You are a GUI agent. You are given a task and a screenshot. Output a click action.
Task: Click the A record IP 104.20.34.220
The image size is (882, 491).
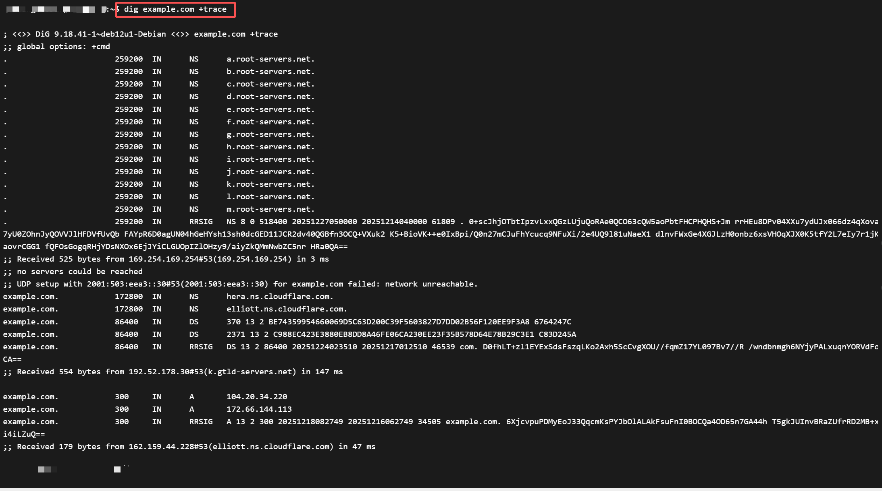pos(257,397)
